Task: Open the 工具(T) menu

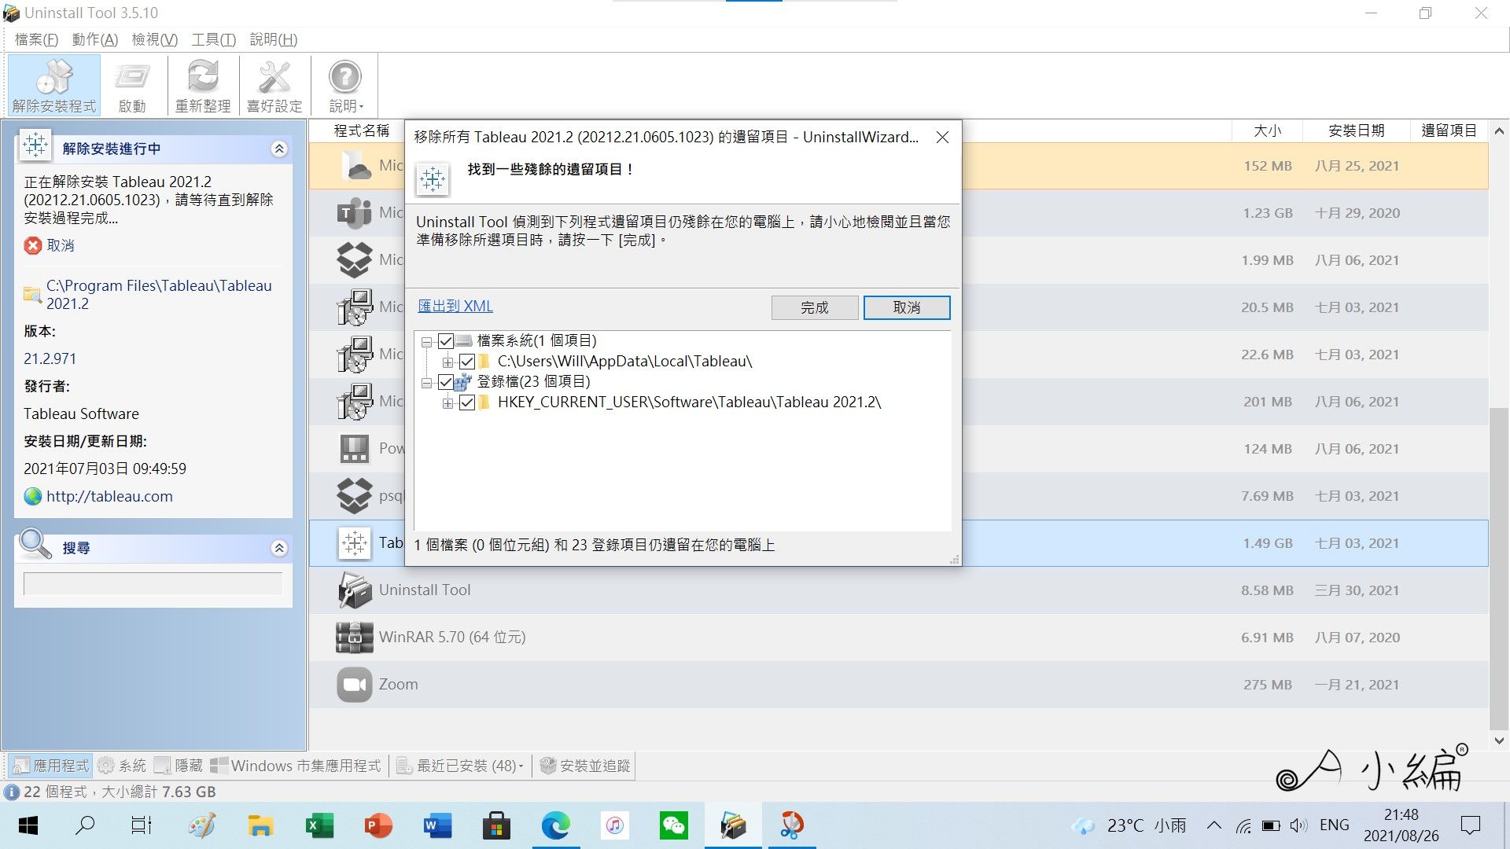Action: pyautogui.click(x=213, y=39)
